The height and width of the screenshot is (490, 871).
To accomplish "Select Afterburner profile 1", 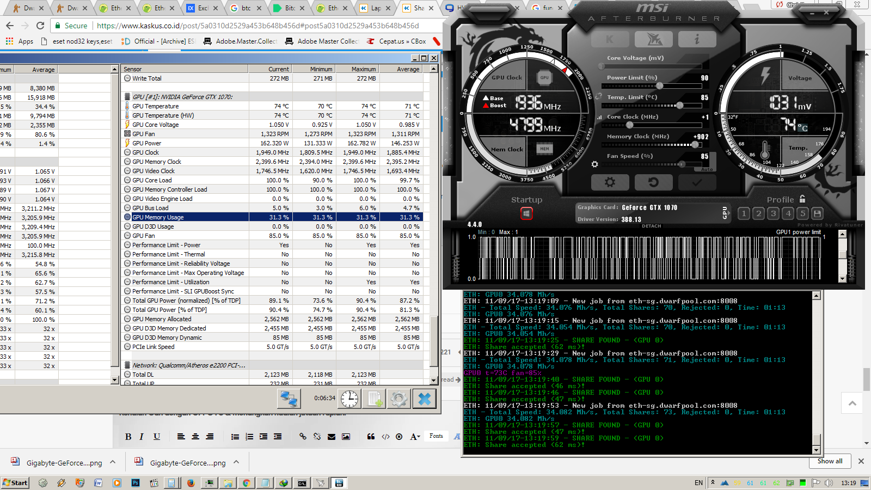I will pos(744,213).
